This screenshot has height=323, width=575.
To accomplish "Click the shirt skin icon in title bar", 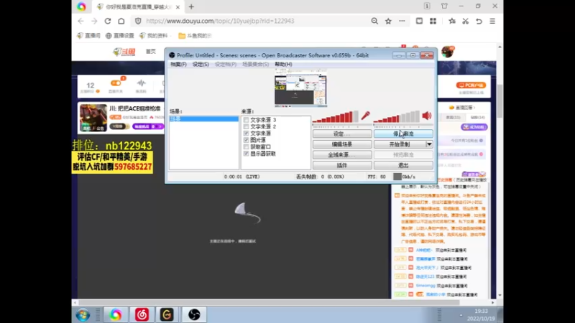I will 444,6.
